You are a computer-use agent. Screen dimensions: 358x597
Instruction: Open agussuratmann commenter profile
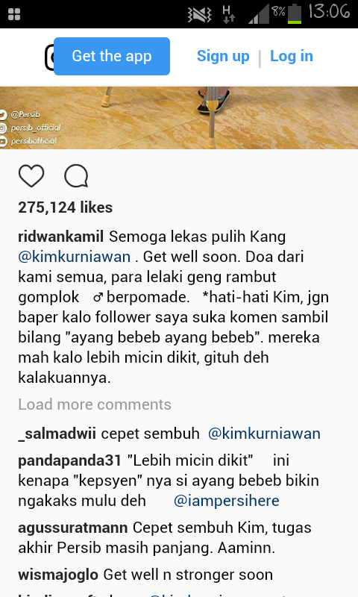click(73, 528)
